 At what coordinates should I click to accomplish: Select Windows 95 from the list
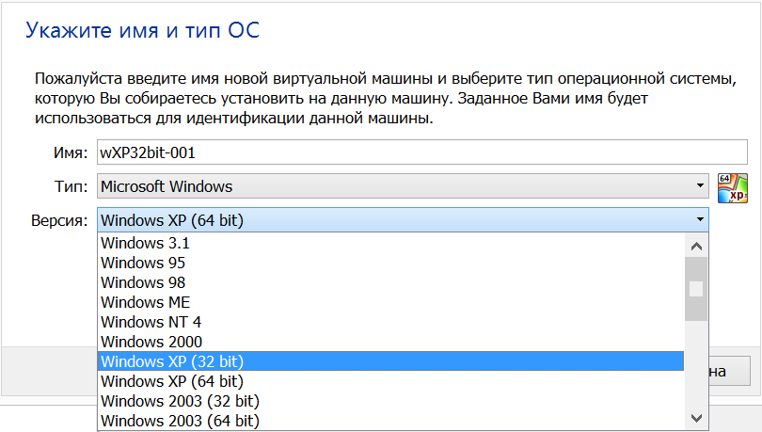(390, 263)
